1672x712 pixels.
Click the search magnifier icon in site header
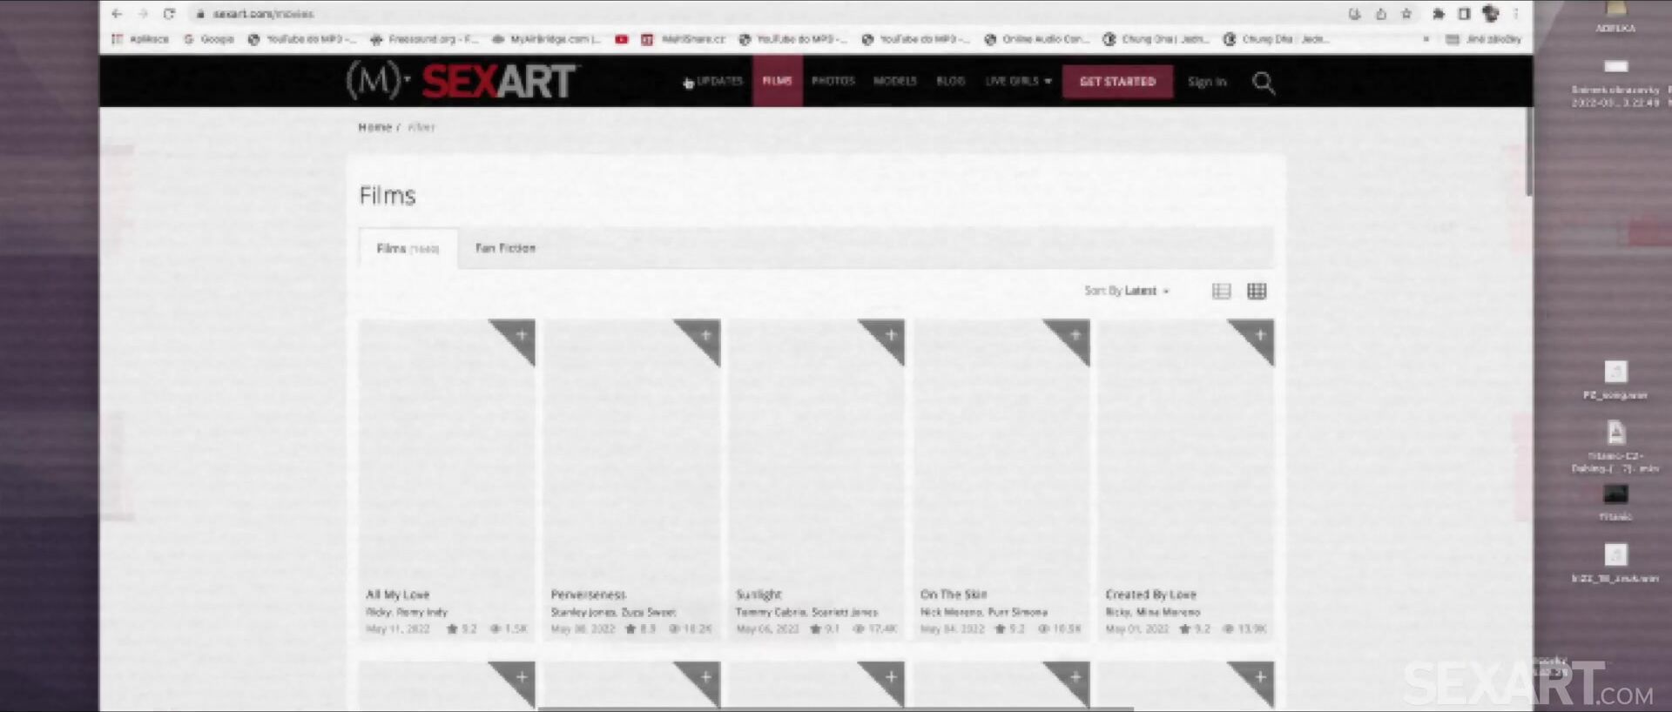[x=1263, y=83]
